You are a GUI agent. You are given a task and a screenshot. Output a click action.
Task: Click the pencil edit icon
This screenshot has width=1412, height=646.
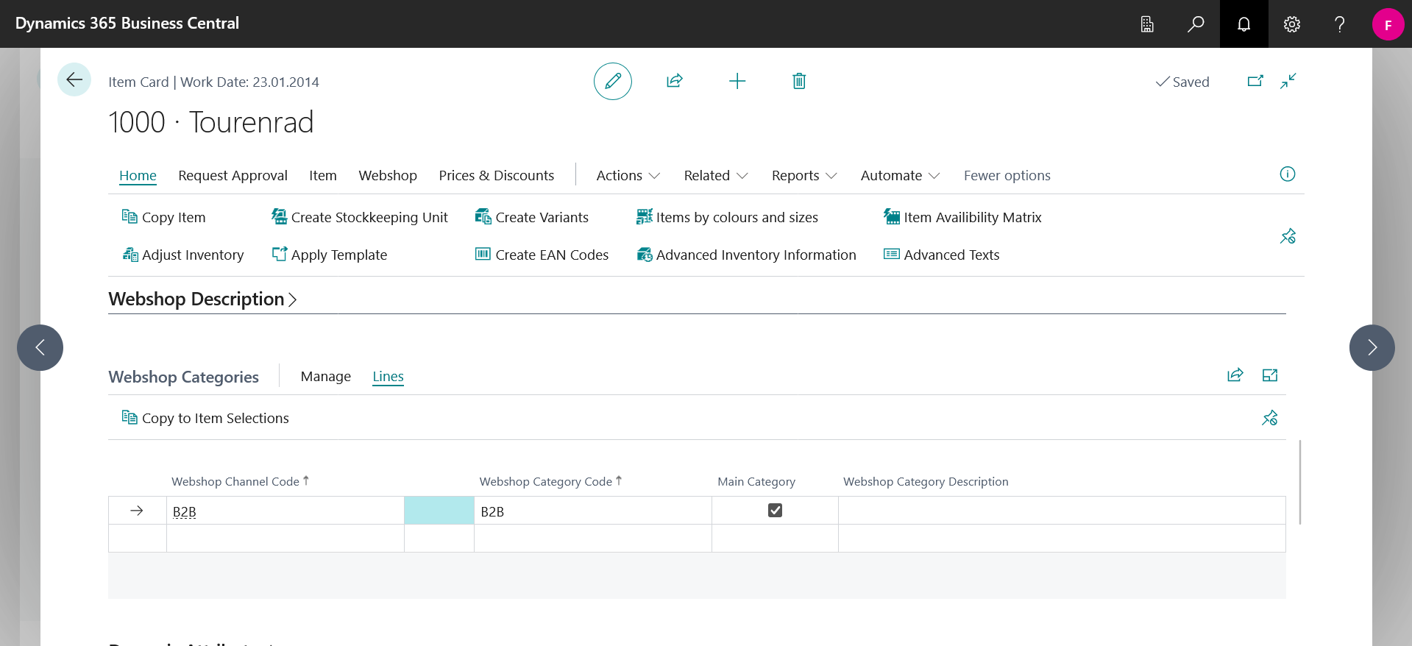(x=613, y=81)
